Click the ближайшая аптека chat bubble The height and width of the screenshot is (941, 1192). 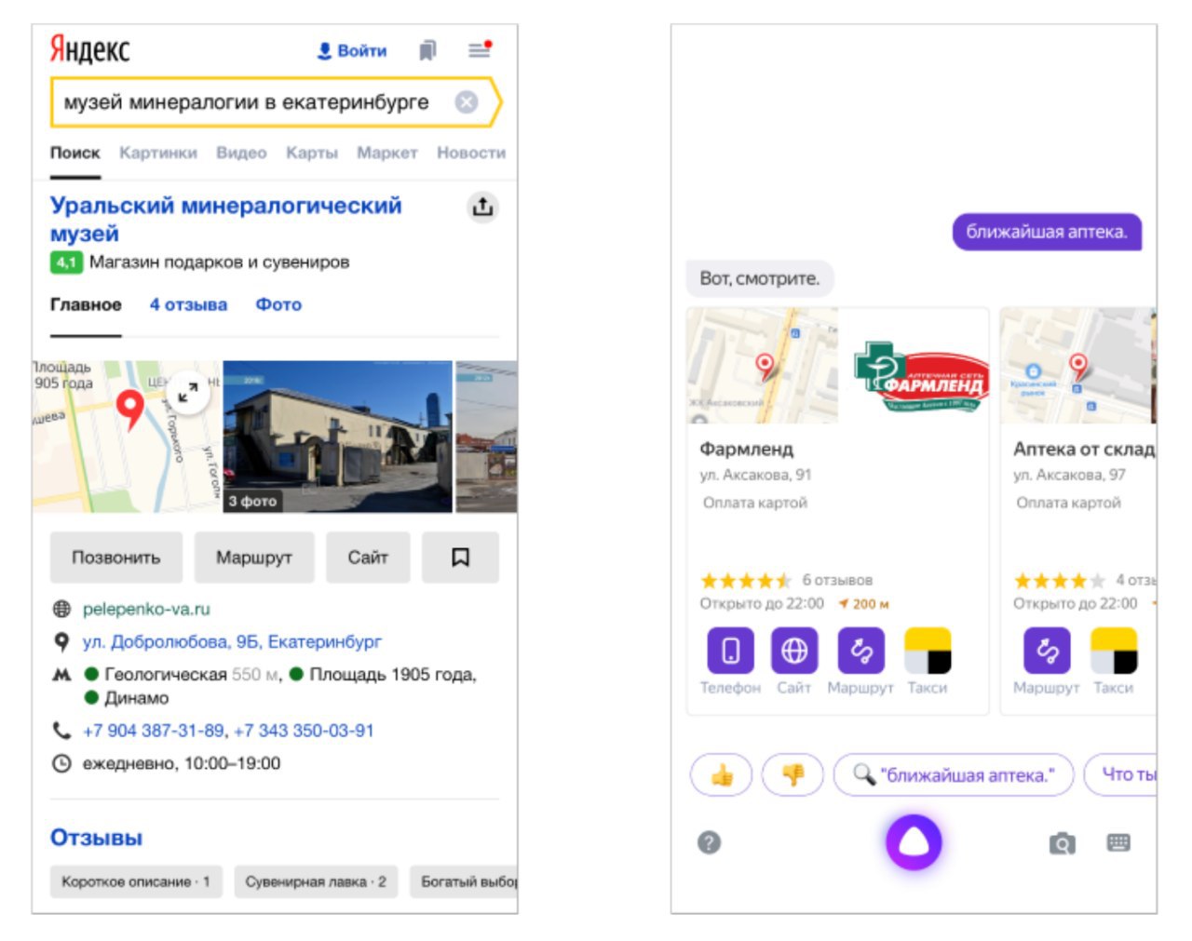1047,232
